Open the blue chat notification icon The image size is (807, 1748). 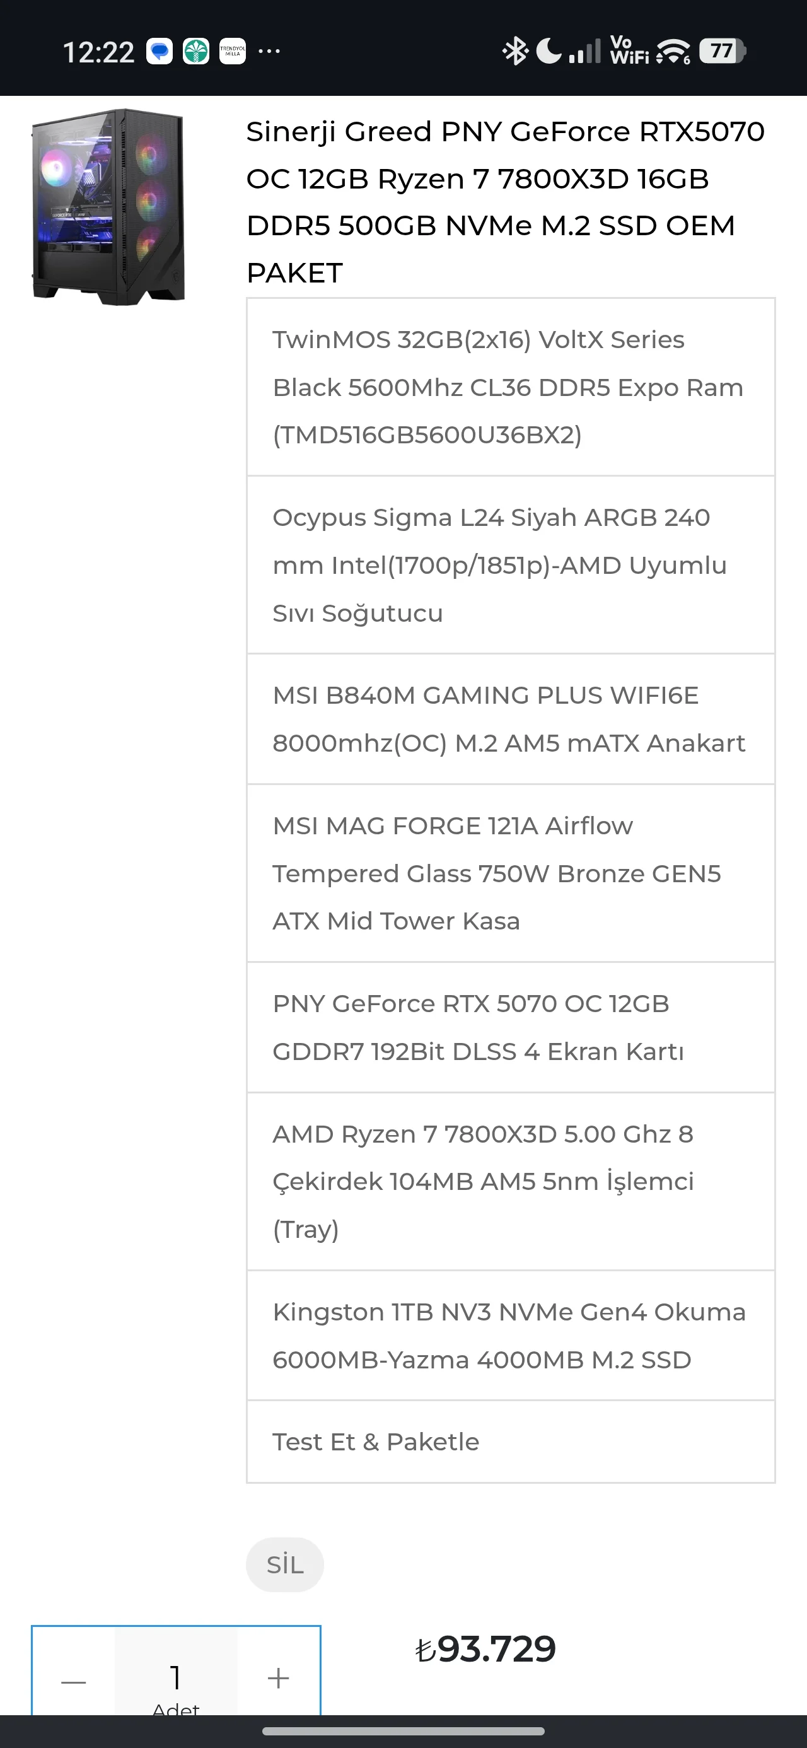(160, 52)
